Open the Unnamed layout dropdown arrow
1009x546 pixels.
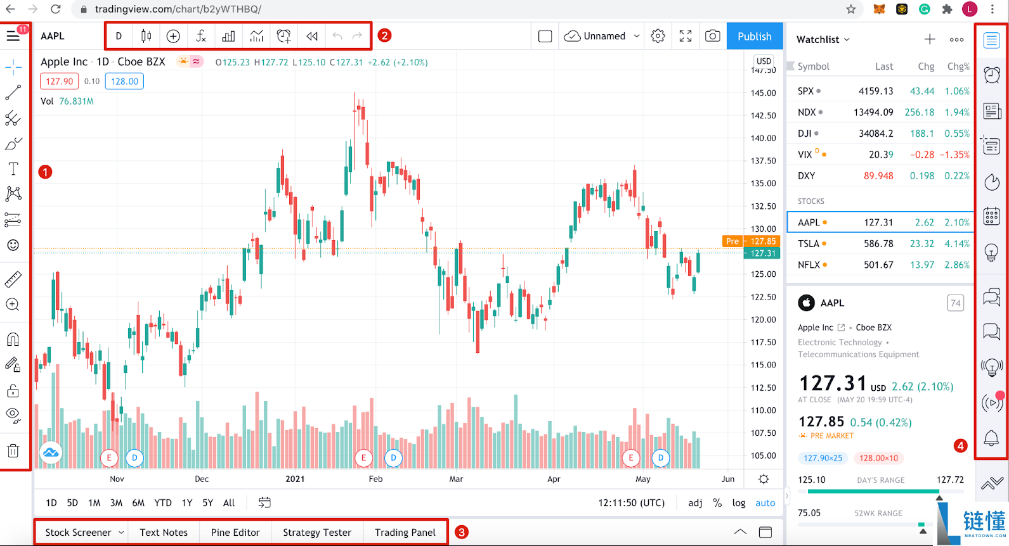[637, 36]
